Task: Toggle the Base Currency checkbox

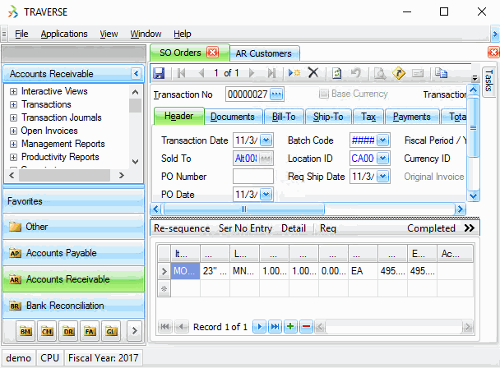Action: click(324, 94)
